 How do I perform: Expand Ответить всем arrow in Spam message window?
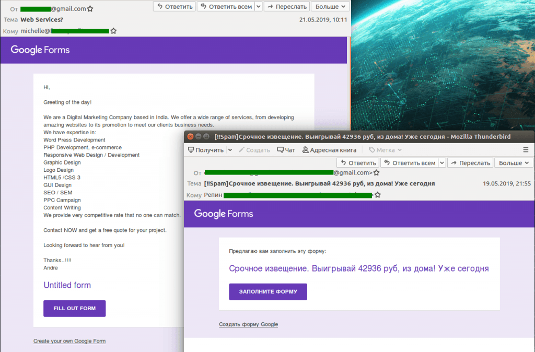coord(442,163)
